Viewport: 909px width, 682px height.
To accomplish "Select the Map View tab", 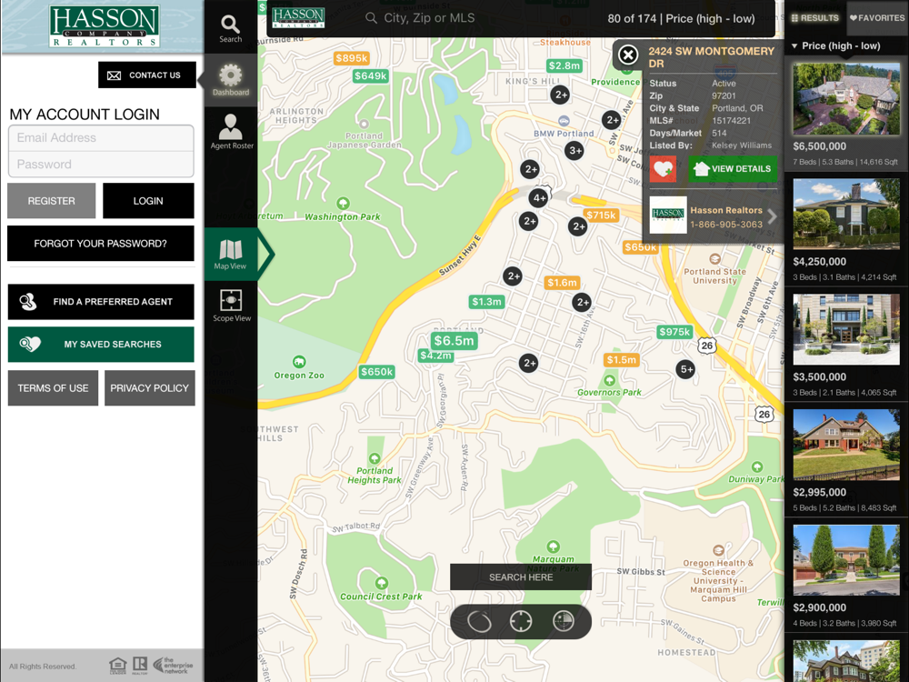I will tap(231, 254).
